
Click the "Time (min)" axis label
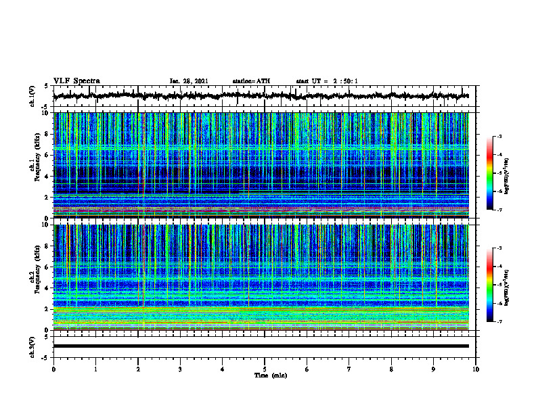pos(271,375)
